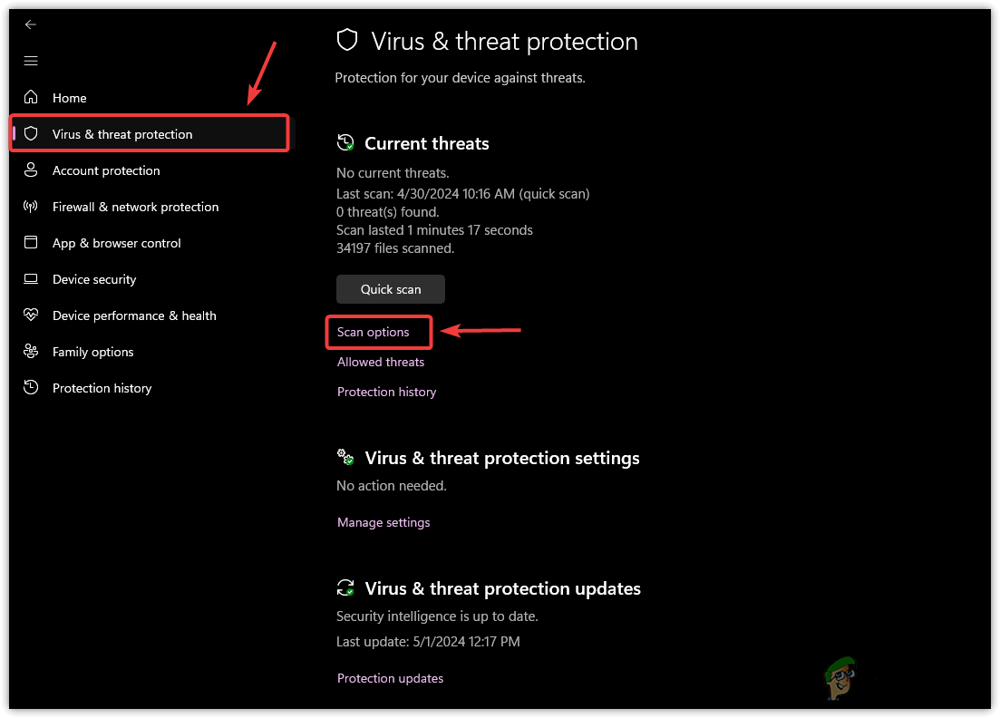1000x718 pixels.
Task: Open Protection history link under Current threats
Action: point(386,392)
